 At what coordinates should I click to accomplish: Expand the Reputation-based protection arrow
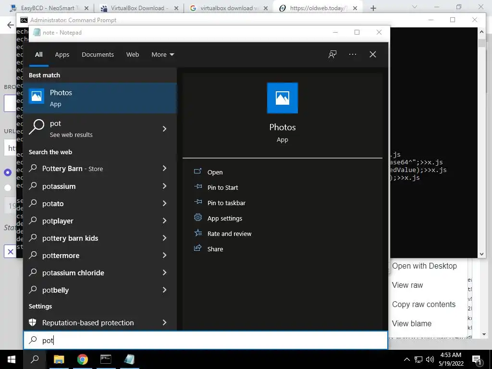point(164,322)
